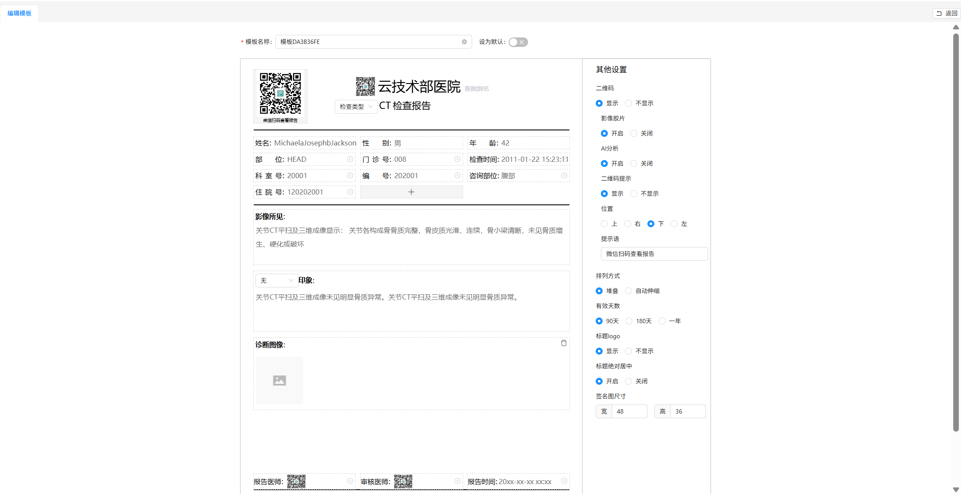Viewport: 961px width, 494px height.
Task: Clear the 门诊号 field value
Action: [x=457, y=159]
